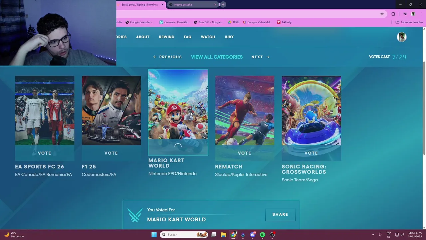
Task: Vote for Rematch
Action: coord(245,153)
